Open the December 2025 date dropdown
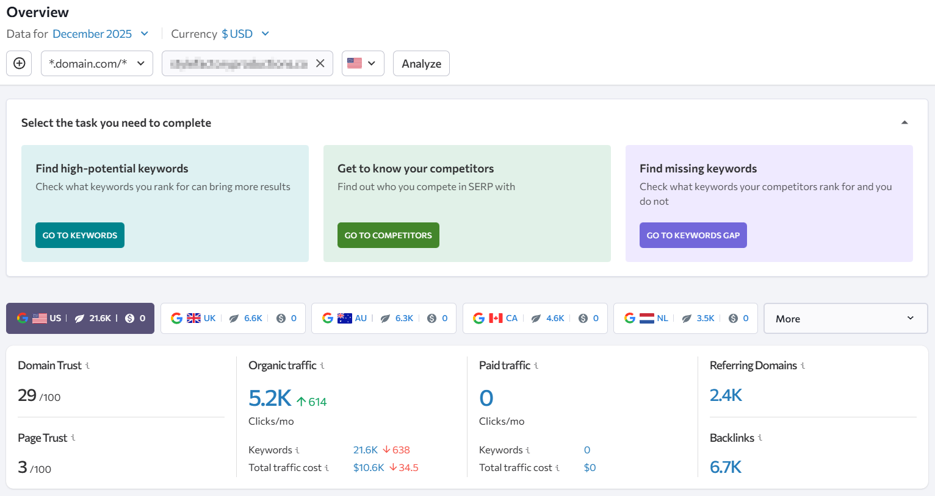 coord(99,34)
